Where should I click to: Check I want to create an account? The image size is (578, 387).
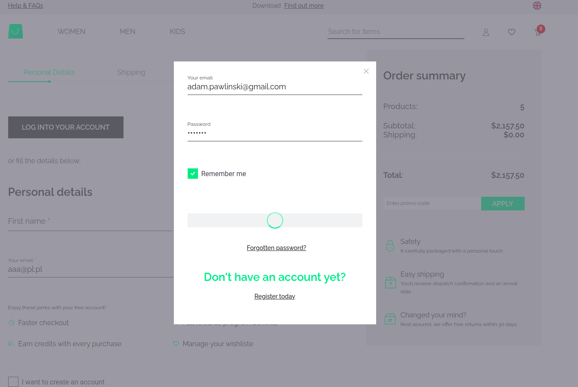[13, 381]
